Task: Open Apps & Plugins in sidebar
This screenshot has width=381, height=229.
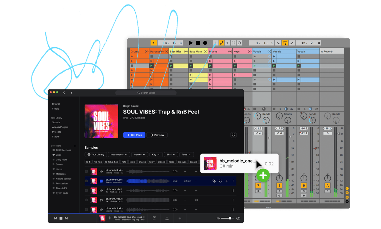Action: click(60, 127)
